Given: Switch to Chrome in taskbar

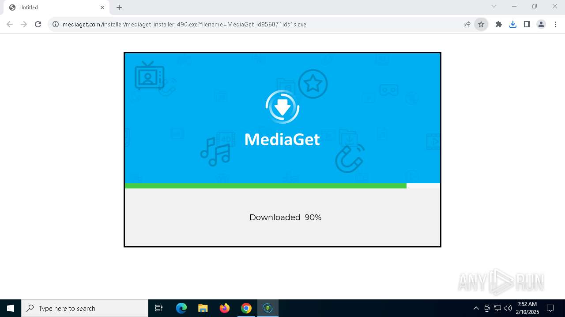Looking at the screenshot, I should click(x=246, y=308).
